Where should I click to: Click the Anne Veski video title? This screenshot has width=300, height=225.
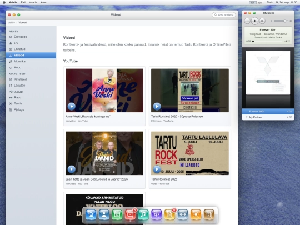pos(88,116)
